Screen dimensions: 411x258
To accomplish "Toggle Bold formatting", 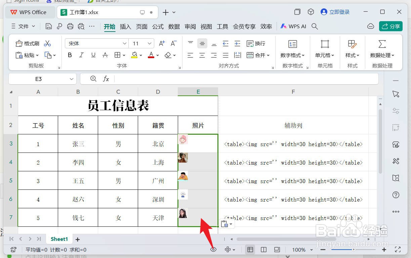I will click(x=70, y=55).
